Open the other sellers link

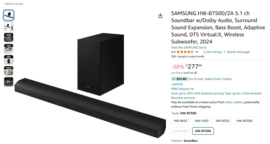[x=234, y=102]
